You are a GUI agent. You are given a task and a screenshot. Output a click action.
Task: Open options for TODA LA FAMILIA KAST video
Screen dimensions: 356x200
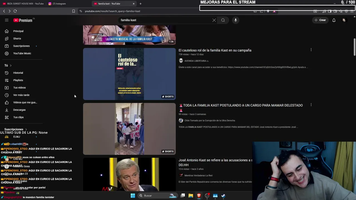point(311,105)
